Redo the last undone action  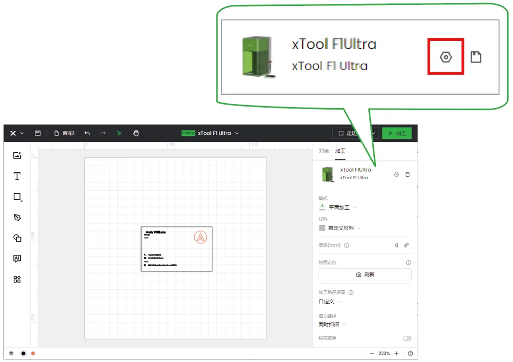pos(103,133)
